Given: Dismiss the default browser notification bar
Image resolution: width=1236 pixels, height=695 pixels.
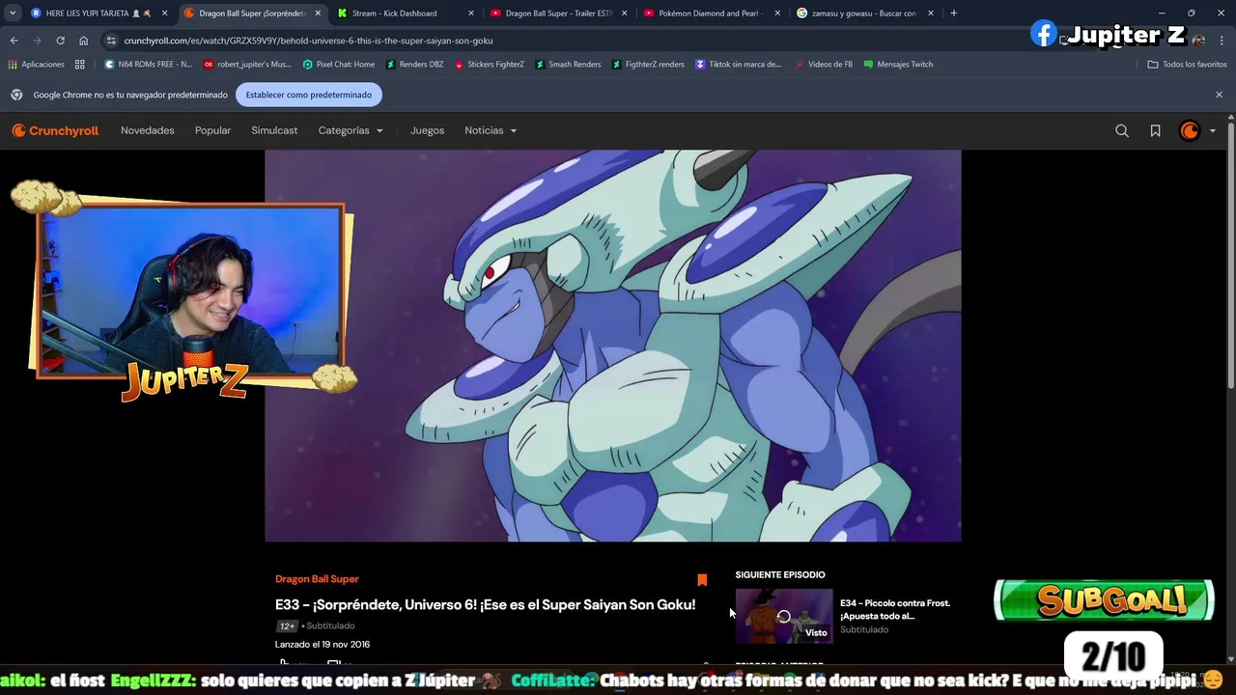Looking at the screenshot, I should 1219,95.
